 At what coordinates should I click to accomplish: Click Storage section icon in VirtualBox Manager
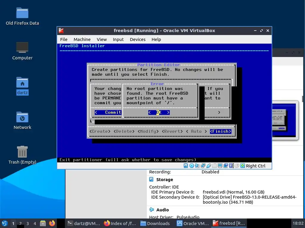tap(151, 179)
